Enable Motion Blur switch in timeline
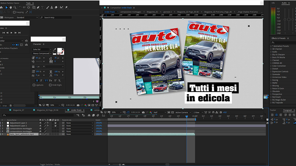The height and width of the screenshot is (166, 296). tap(98, 115)
